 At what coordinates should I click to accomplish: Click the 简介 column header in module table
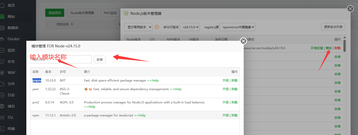[87, 72]
